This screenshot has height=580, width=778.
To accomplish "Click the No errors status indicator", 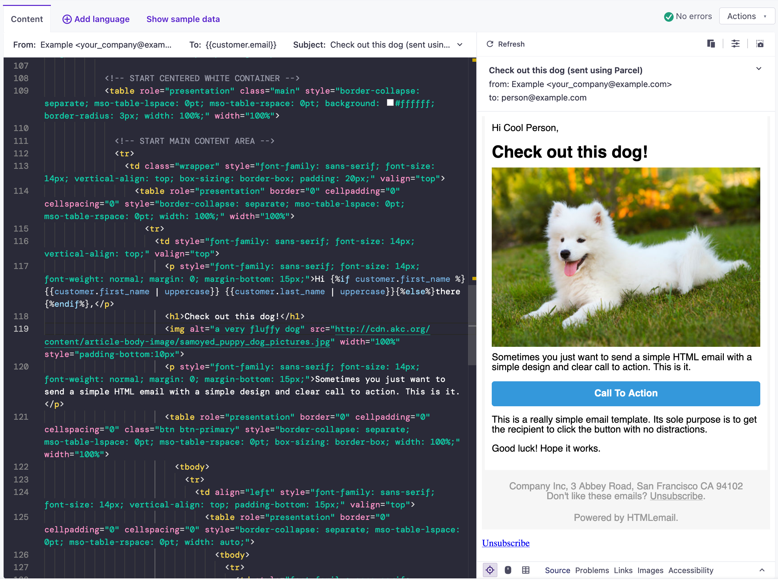I will (687, 16).
